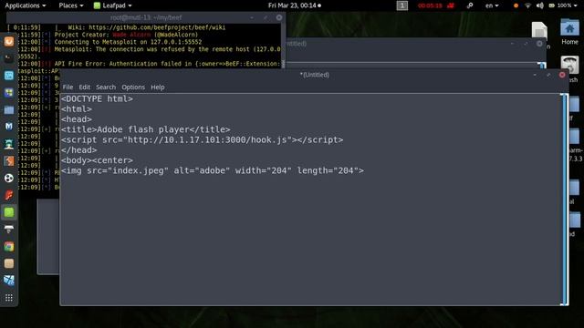Open the face image thumbnail on the desktop
The height and width of the screenshot is (328, 584).
pos(569,65)
